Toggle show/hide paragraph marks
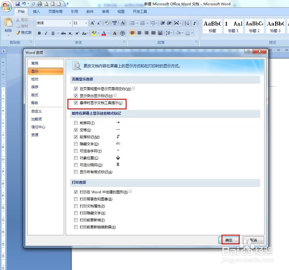Screen dimensions: 289x270 click(195, 23)
